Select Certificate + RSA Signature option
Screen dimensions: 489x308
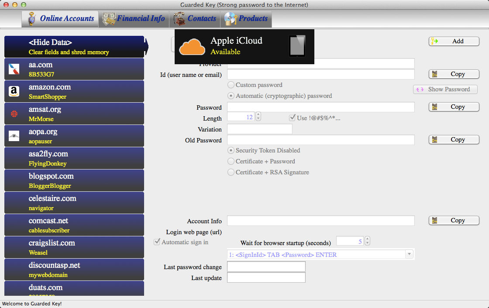(231, 172)
